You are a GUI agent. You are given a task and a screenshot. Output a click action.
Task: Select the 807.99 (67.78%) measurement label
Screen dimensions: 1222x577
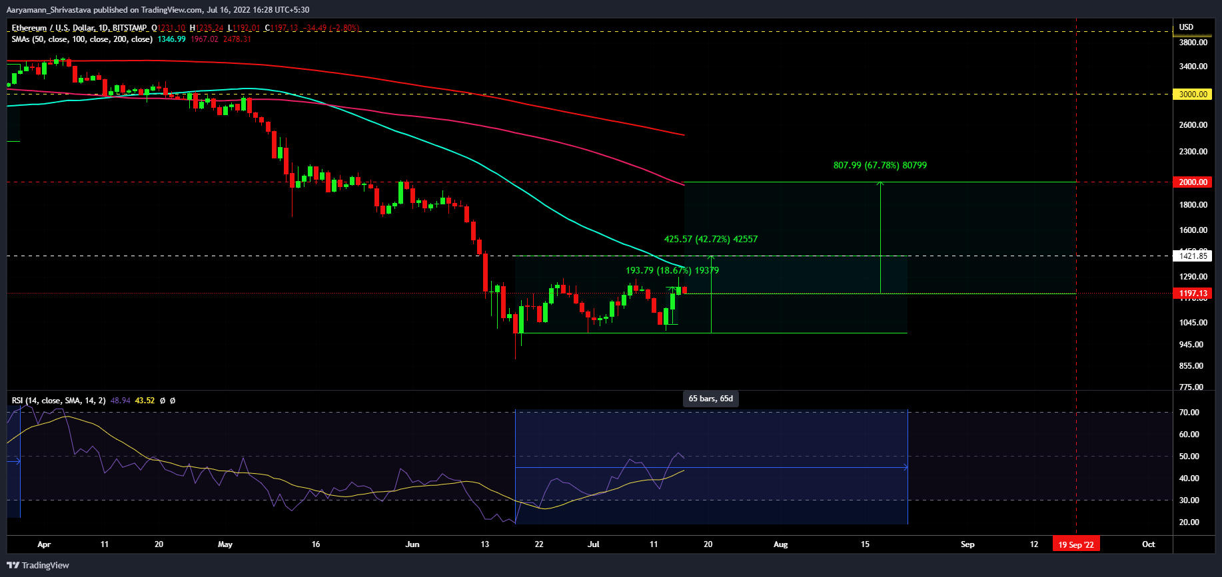[x=880, y=165]
